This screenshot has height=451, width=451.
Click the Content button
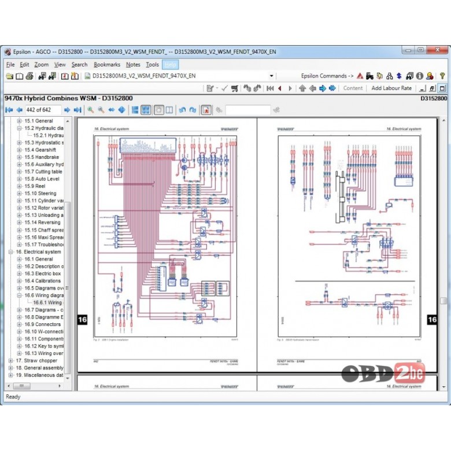[353, 88]
